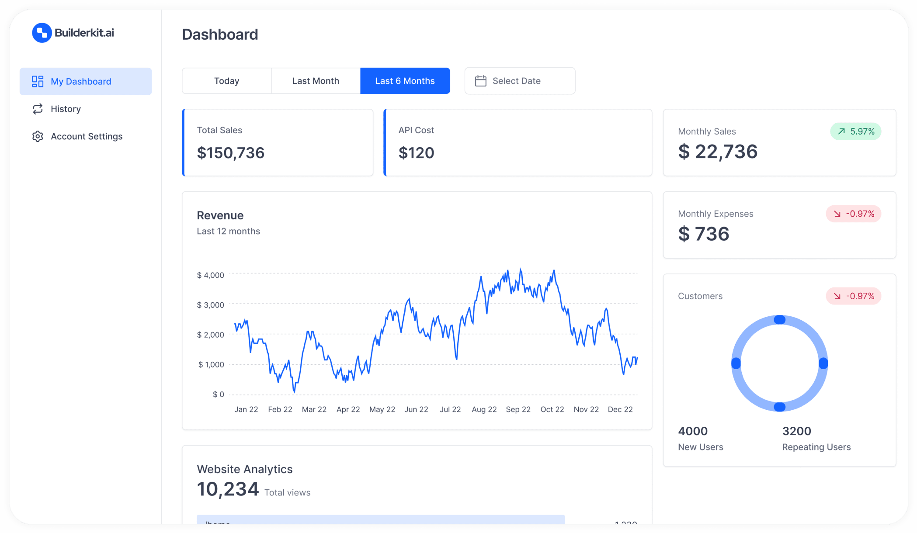
Task: Click the red down-arrow in Customers badge
Action: (837, 296)
